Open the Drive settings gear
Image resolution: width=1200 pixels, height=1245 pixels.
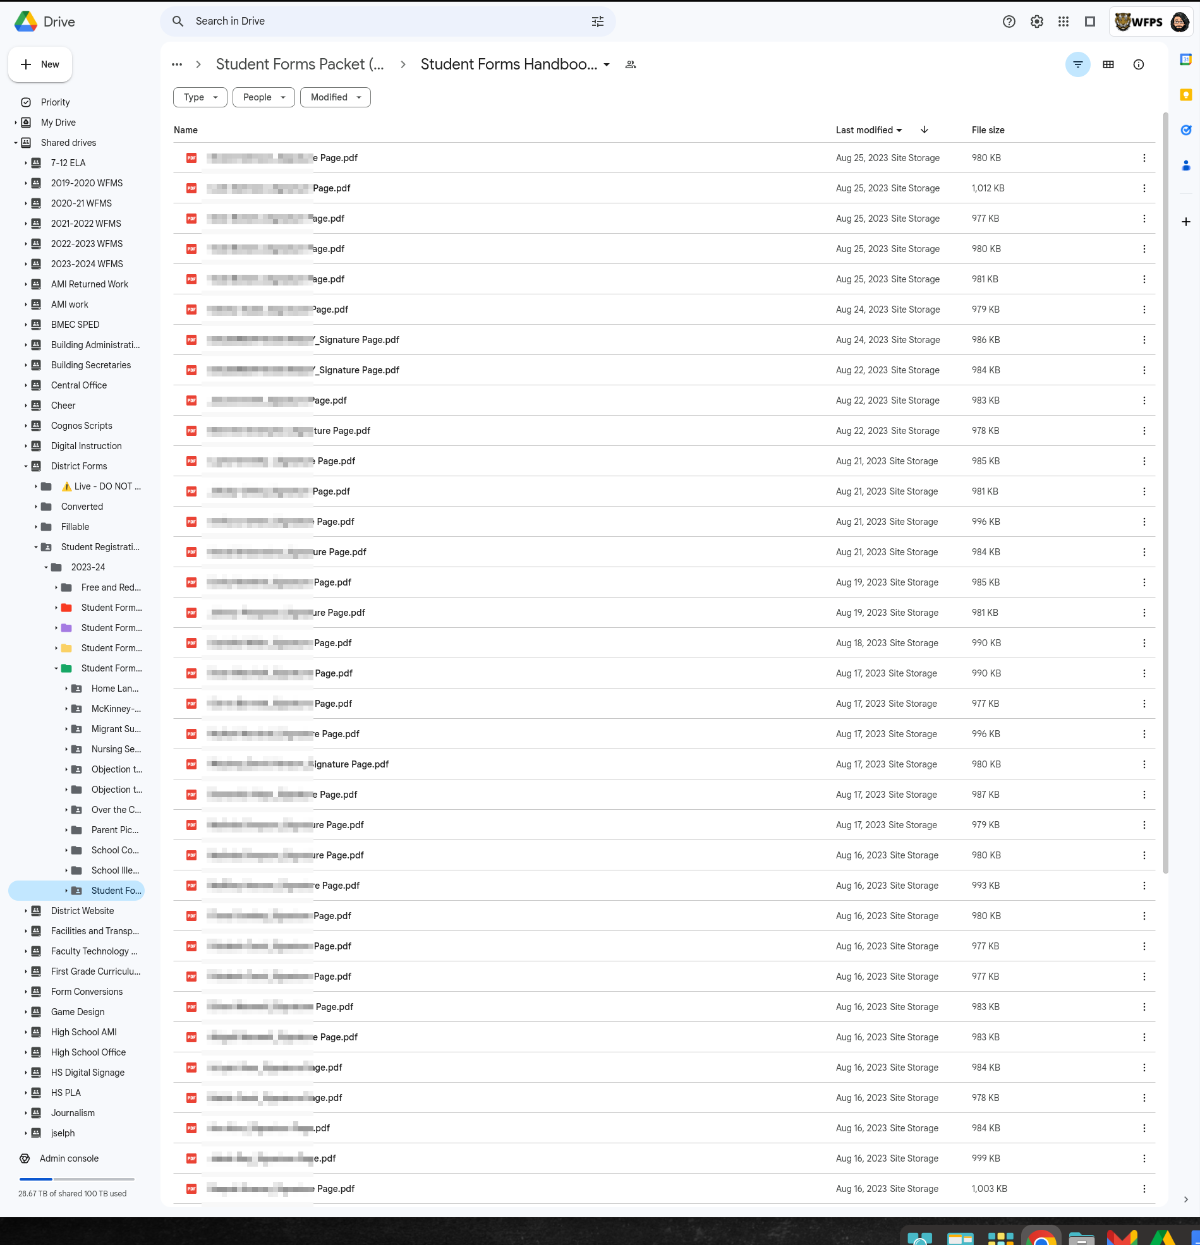(1037, 21)
